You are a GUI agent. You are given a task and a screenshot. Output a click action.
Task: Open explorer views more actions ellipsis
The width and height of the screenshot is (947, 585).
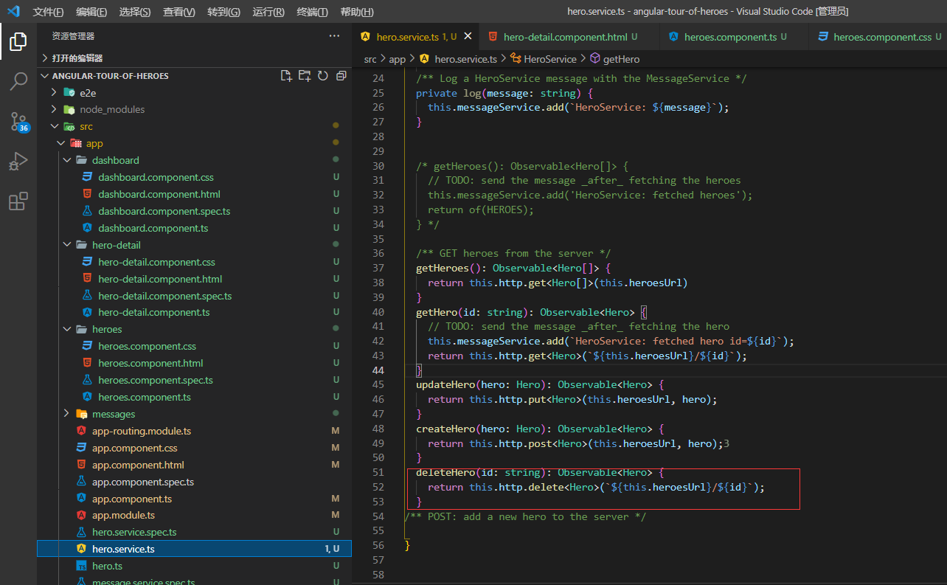(335, 36)
